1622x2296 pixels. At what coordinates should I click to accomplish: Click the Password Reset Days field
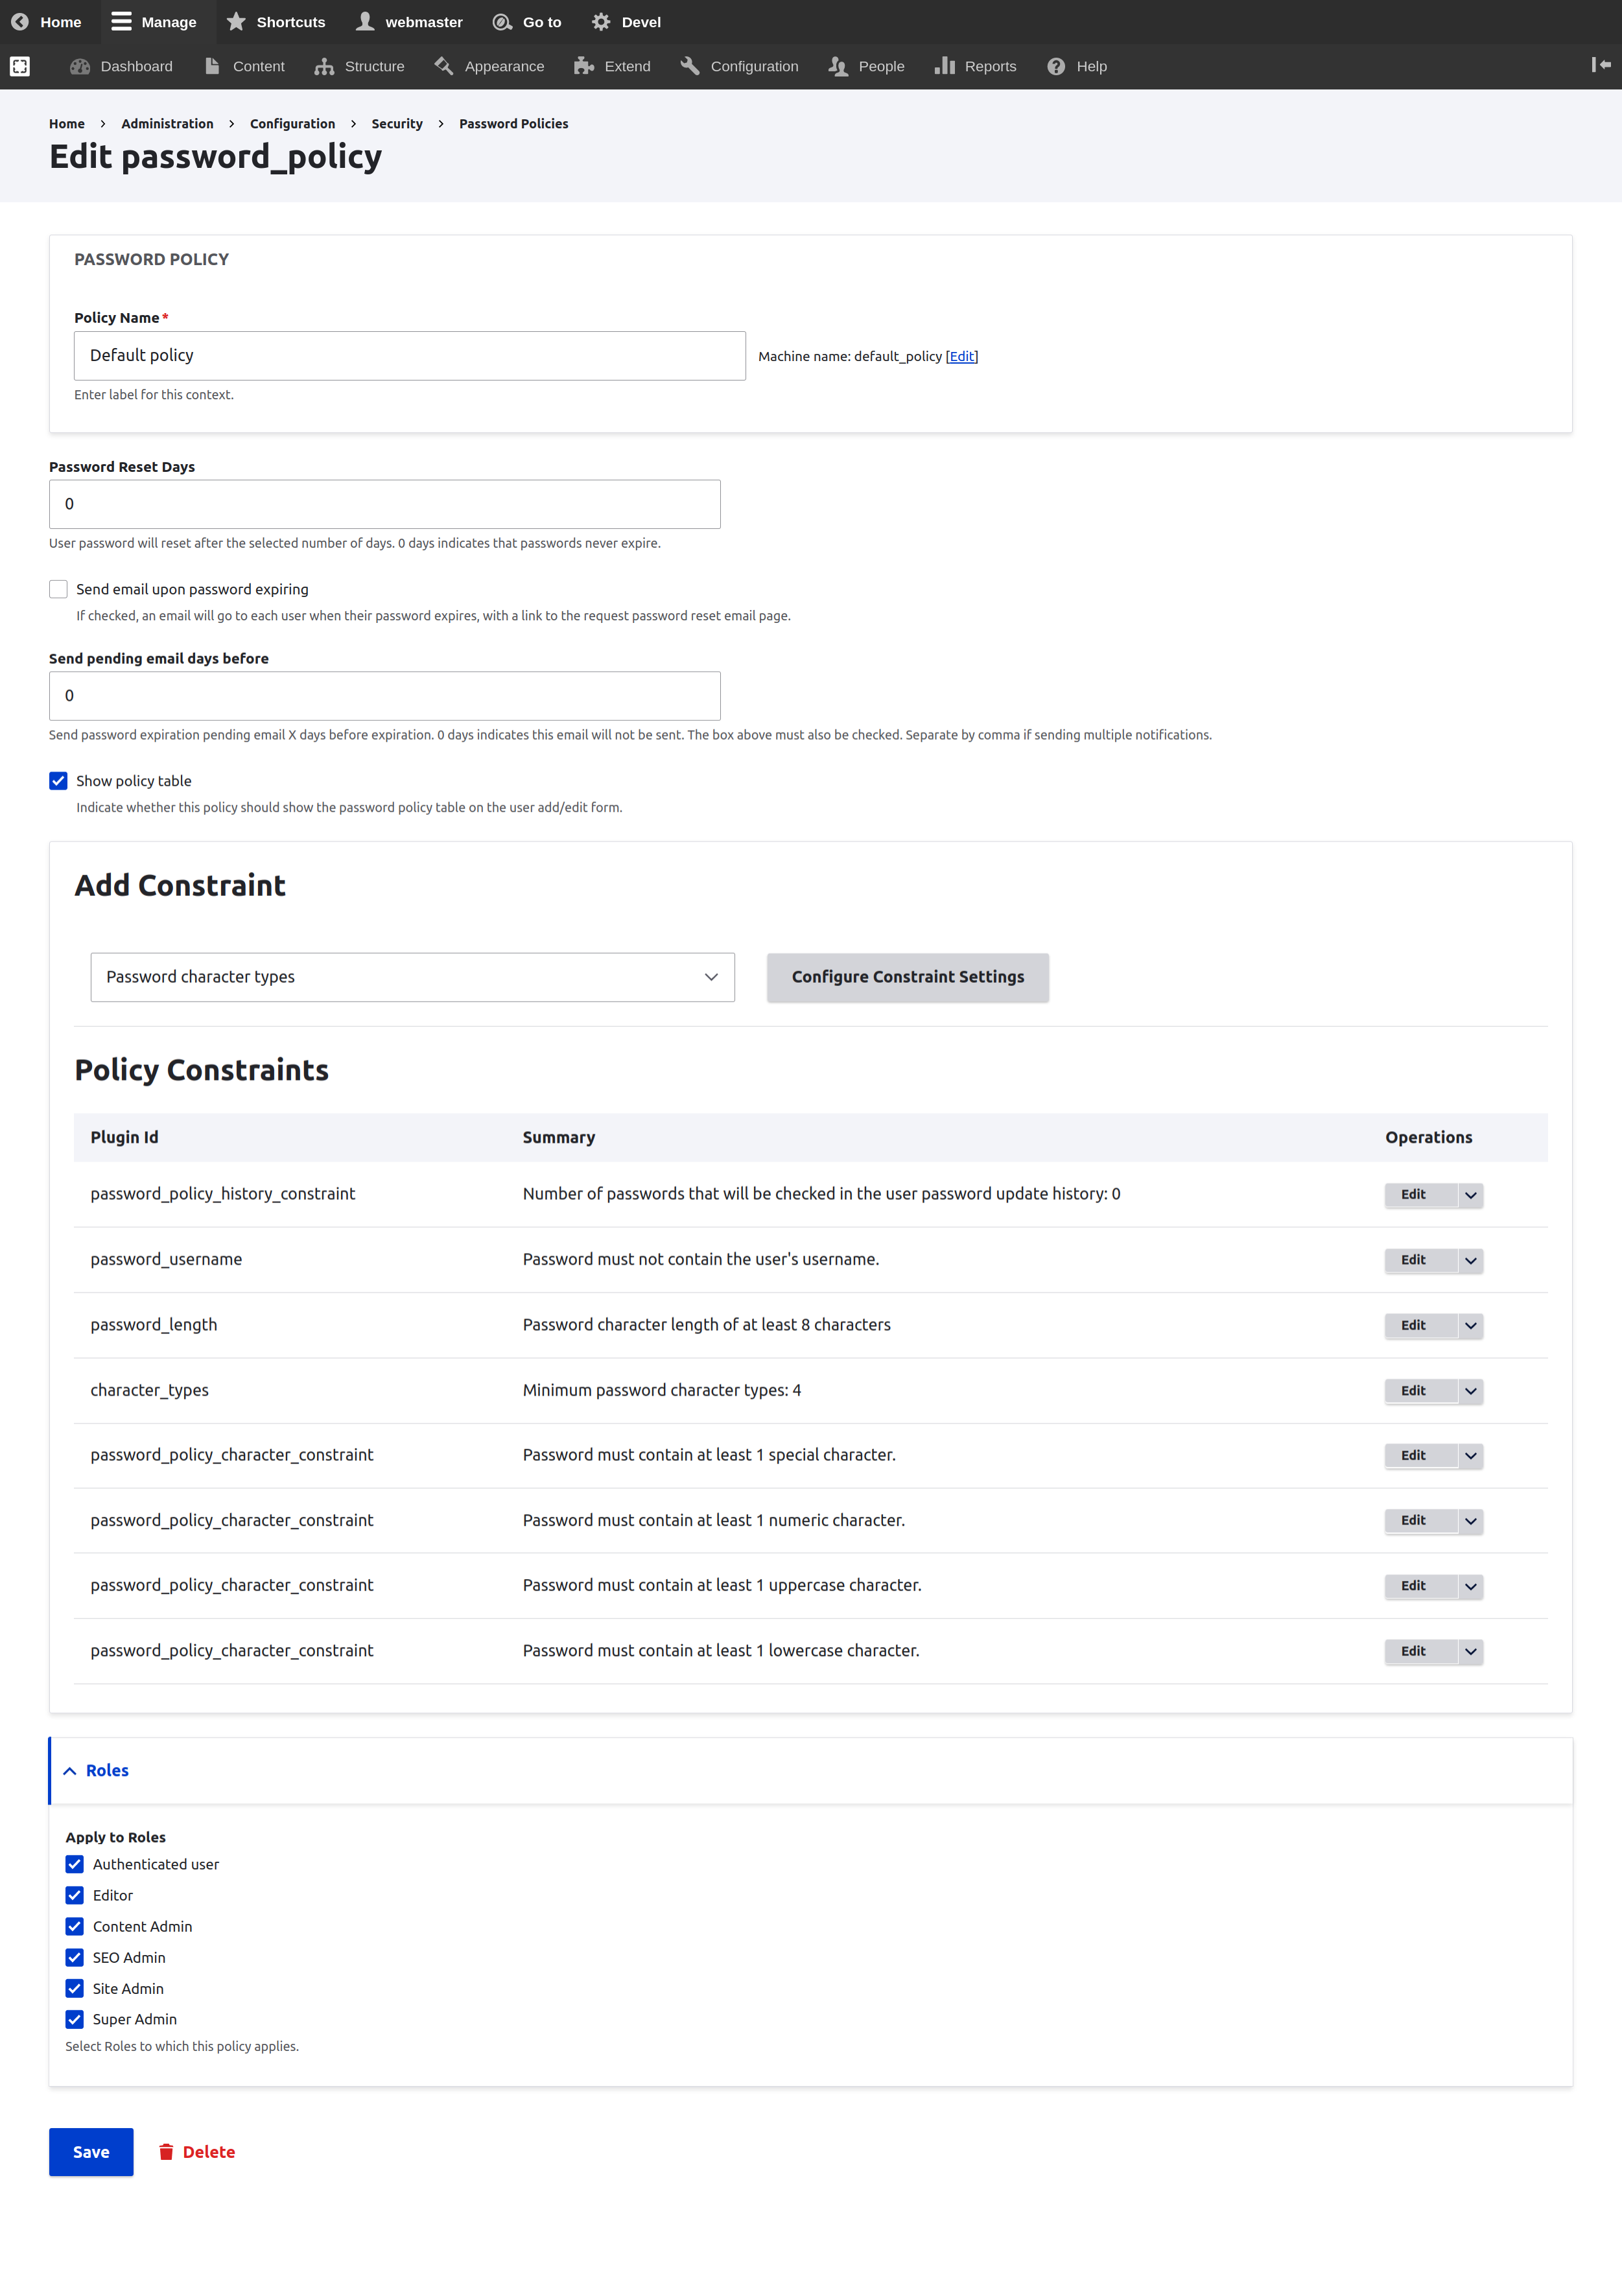click(384, 504)
